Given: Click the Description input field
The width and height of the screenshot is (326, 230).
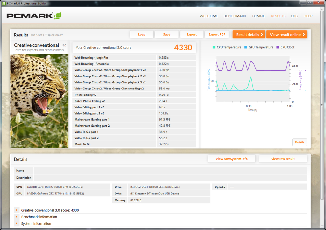Looking at the screenshot, I should click(x=170, y=178).
